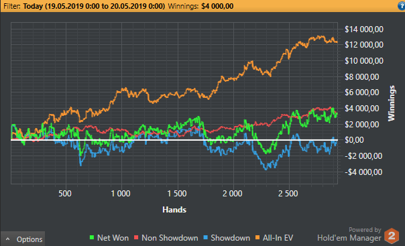Click the Net Won legend label
Image resolution: width=405 pixels, height=246 pixels.
(x=113, y=238)
